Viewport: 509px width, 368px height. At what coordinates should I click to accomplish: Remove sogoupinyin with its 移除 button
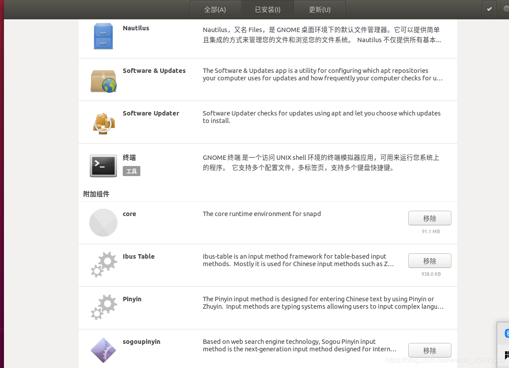click(429, 350)
